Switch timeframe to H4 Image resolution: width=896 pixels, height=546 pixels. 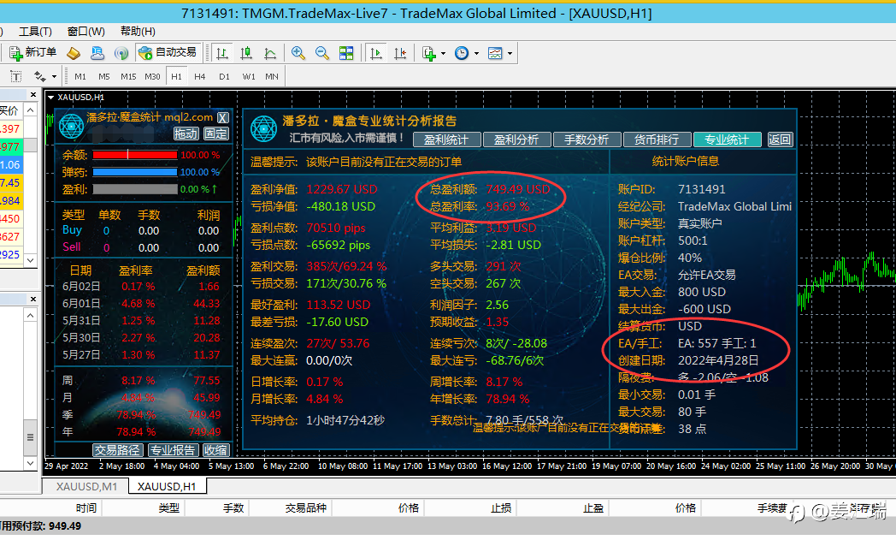(199, 76)
